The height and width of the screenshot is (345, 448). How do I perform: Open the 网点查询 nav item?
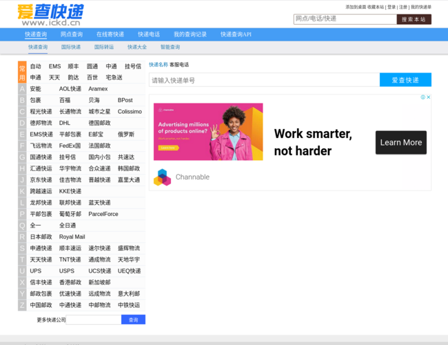(x=72, y=34)
